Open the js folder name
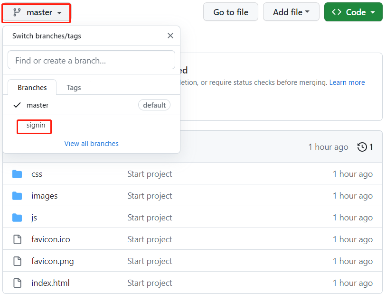Viewport: 386px width, 301px height. (34, 218)
